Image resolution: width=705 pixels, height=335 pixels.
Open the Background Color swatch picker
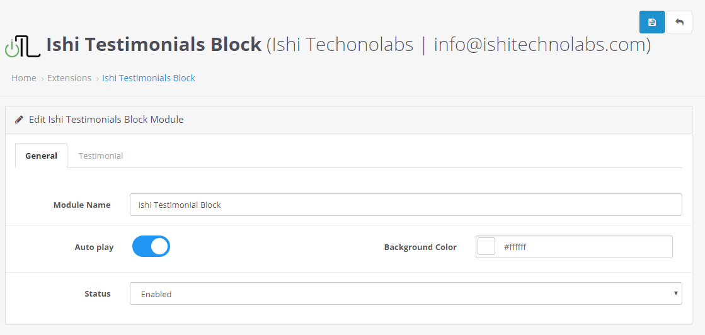click(x=486, y=247)
